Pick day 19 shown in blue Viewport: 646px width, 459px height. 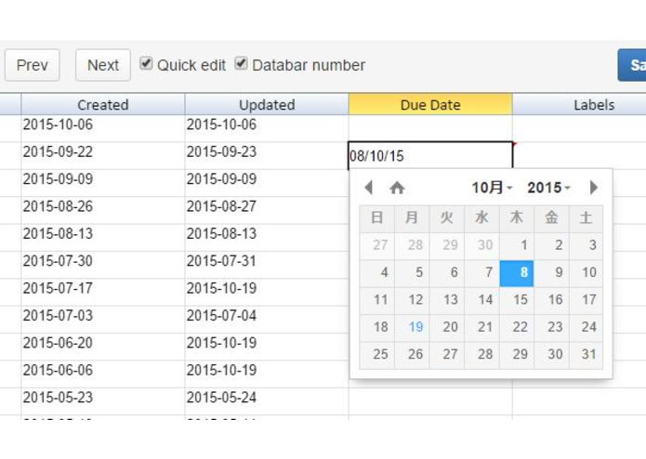412,327
